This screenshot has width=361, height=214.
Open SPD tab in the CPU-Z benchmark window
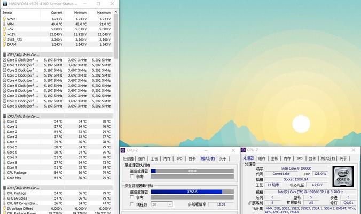(x=179, y=159)
